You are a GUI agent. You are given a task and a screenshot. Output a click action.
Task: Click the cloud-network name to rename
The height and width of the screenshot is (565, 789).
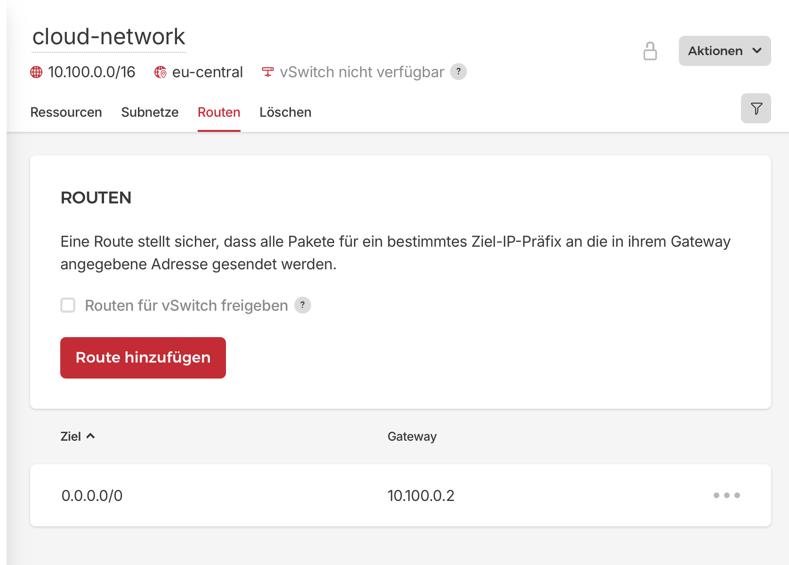[109, 37]
